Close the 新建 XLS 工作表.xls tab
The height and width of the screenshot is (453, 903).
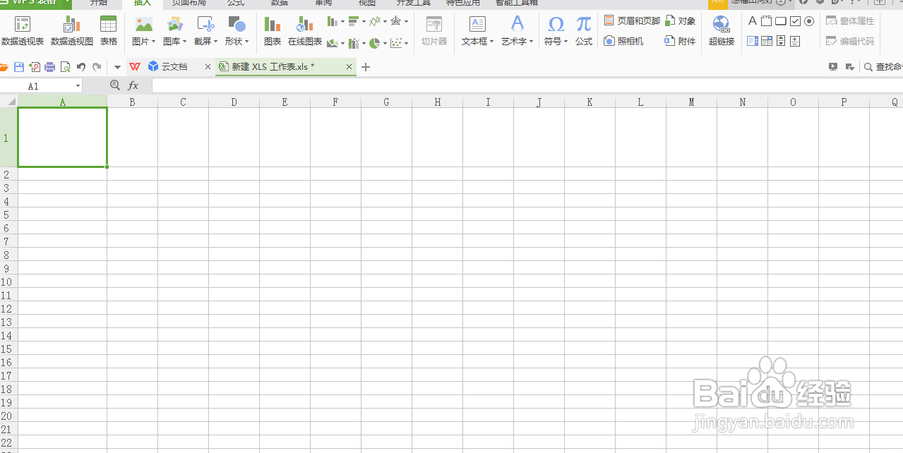pos(349,67)
